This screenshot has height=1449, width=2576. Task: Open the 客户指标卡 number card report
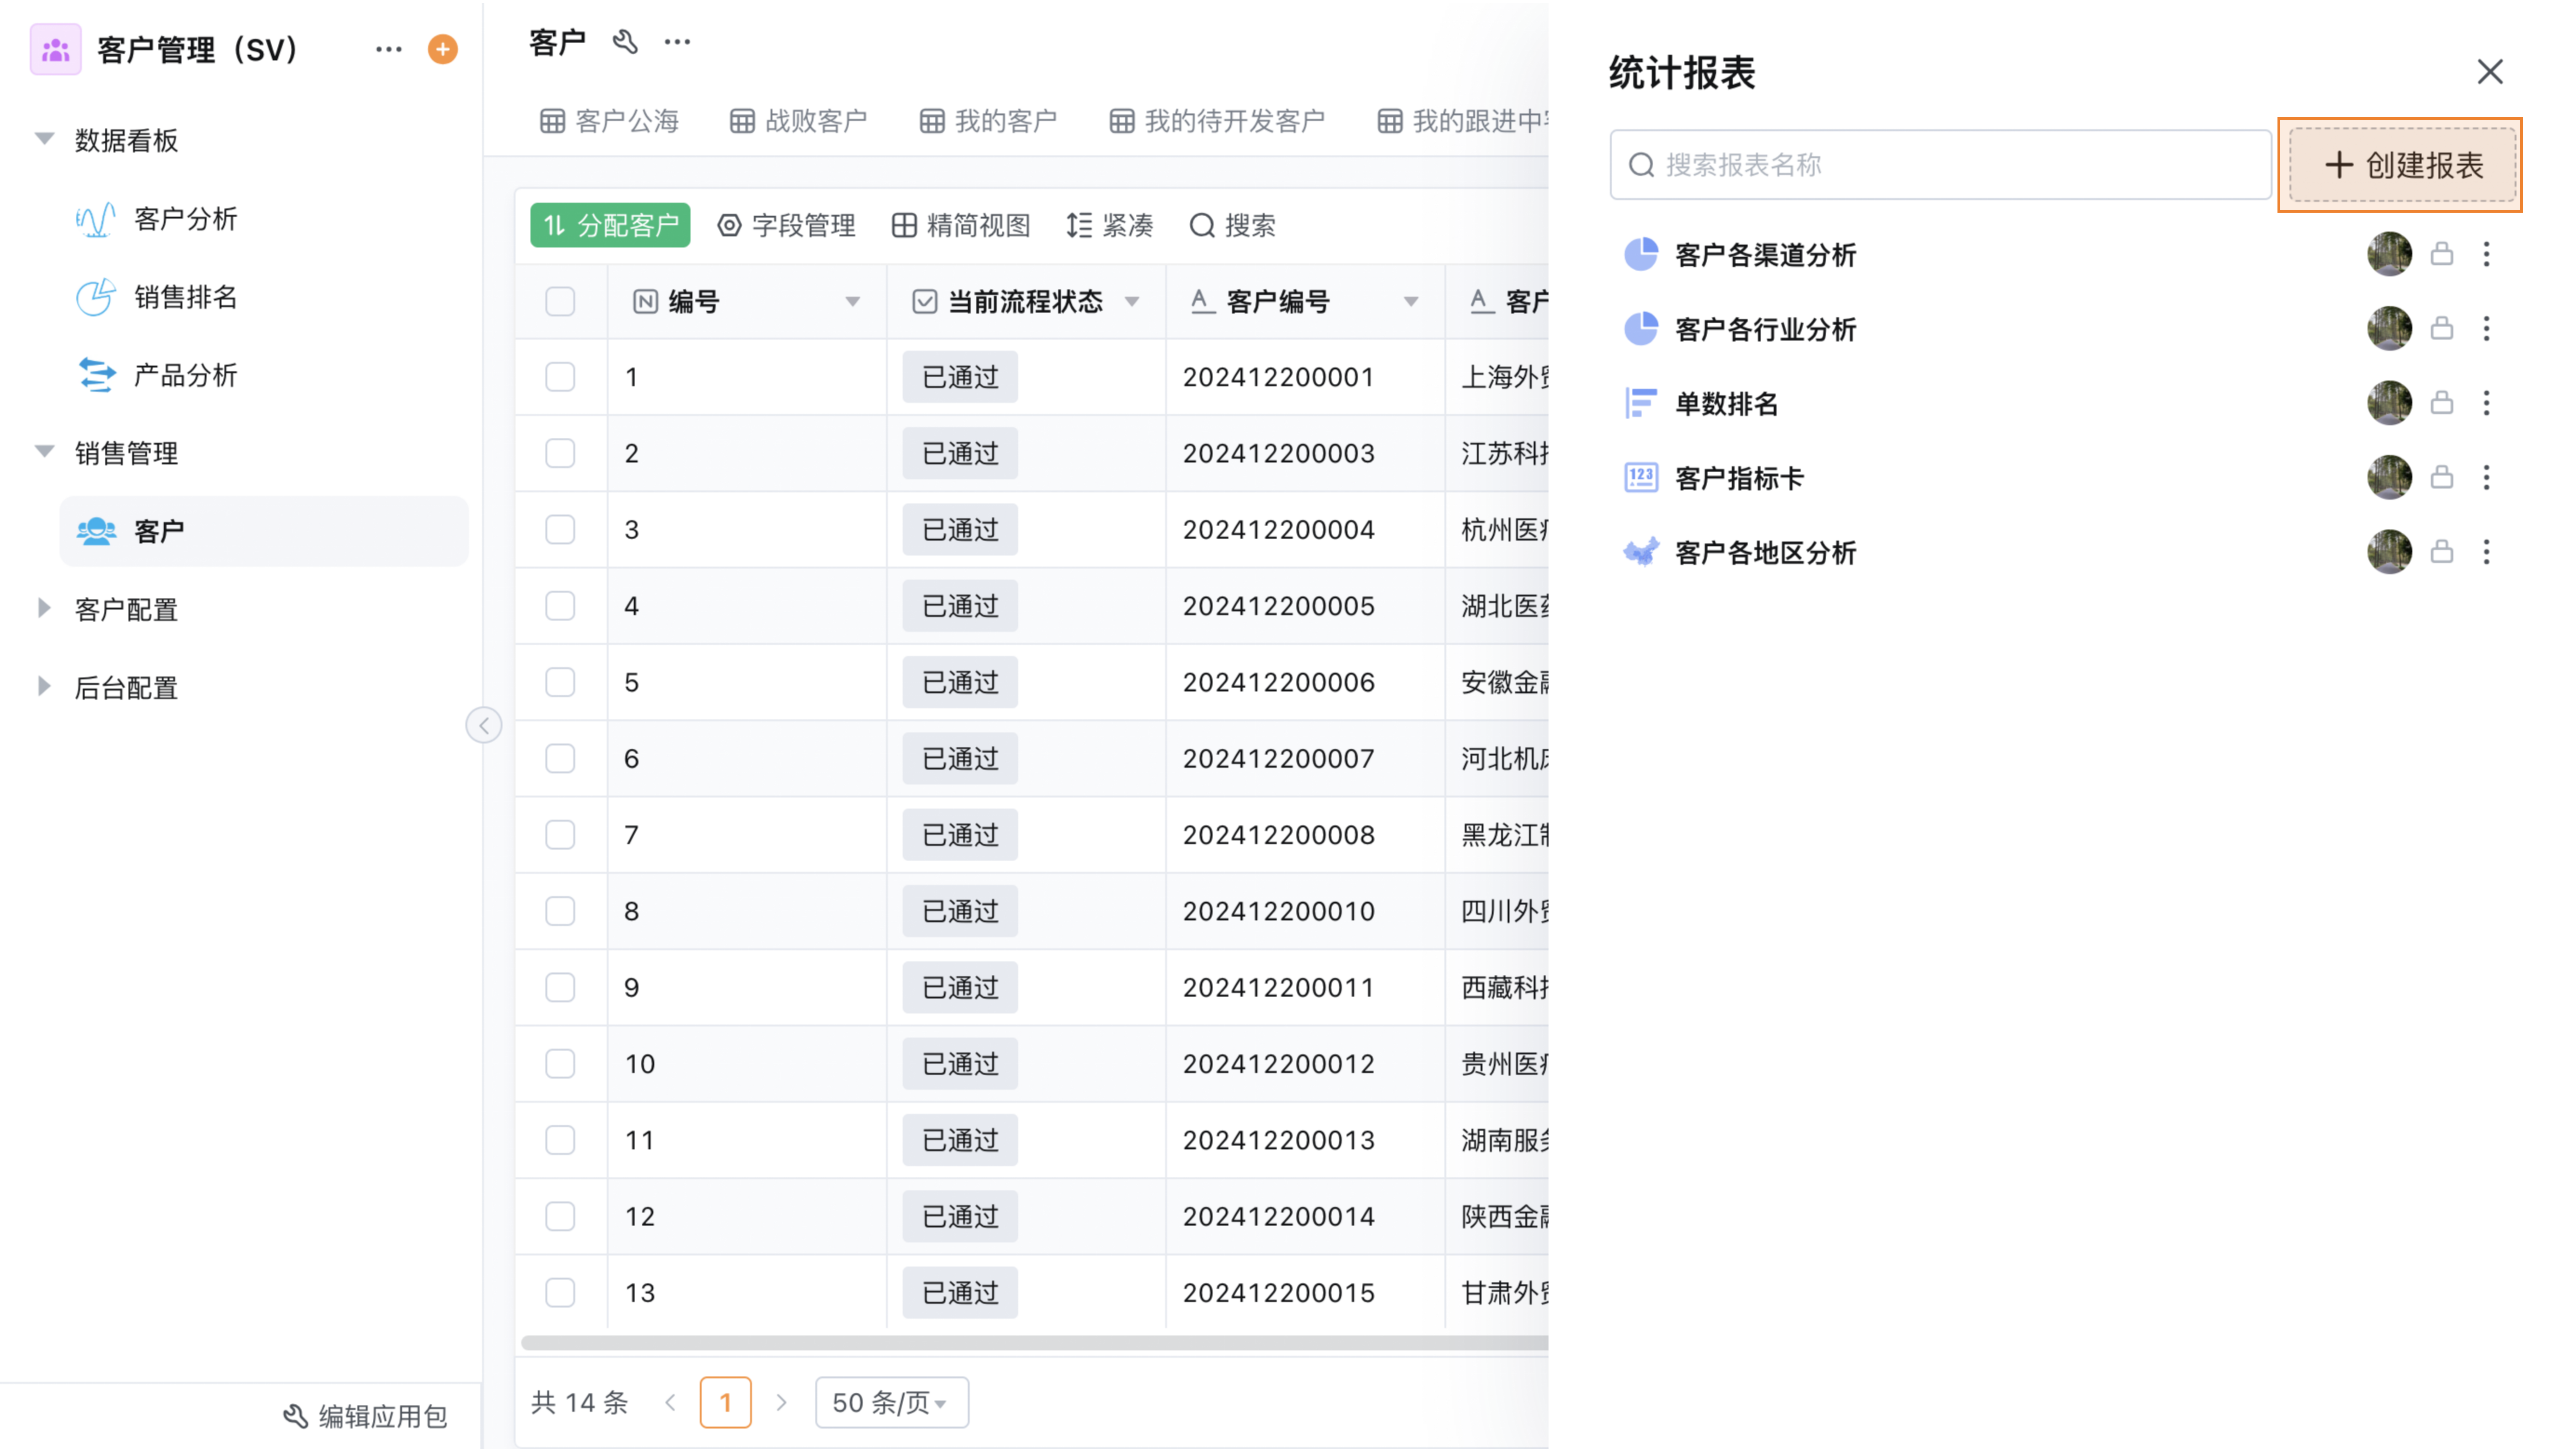click(1740, 478)
